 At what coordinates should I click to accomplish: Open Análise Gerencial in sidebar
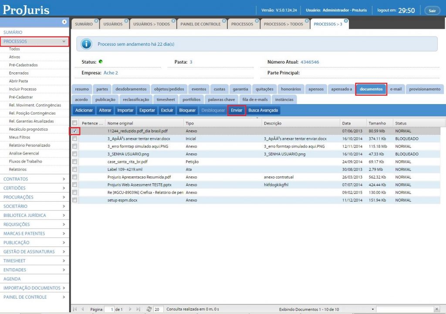(24, 153)
